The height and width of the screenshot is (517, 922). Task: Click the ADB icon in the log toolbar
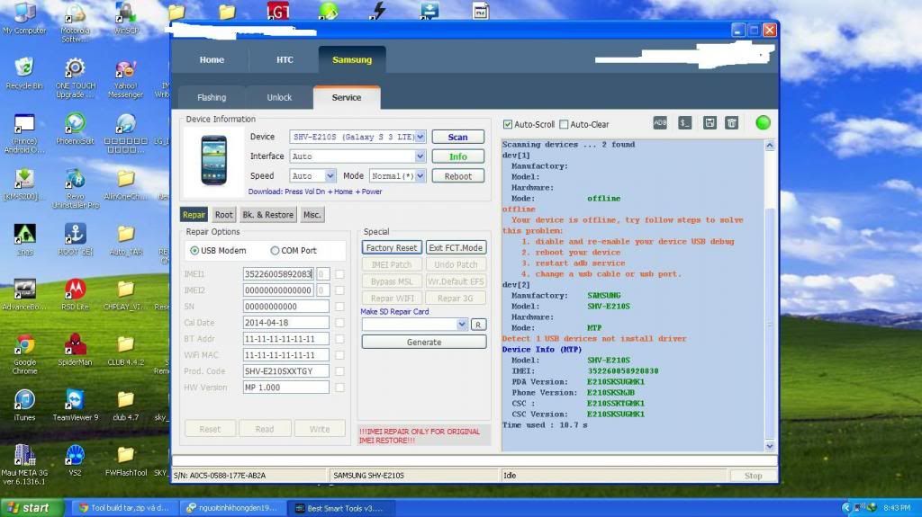tap(660, 123)
